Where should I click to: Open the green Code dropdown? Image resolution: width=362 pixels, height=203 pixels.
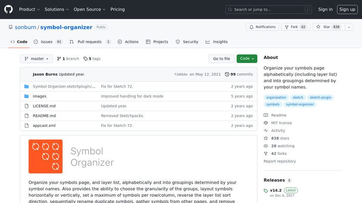point(247,58)
